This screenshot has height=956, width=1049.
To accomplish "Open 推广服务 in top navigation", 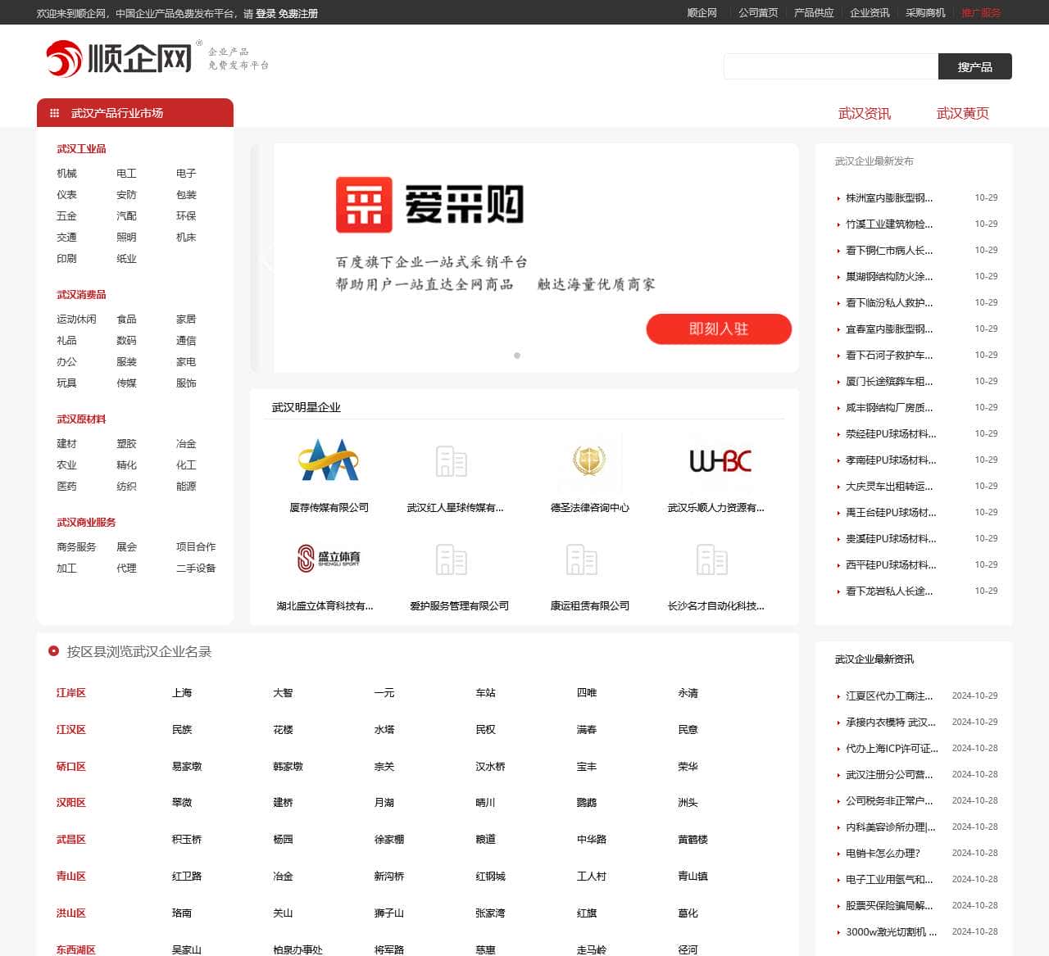I will [x=981, y=13].
